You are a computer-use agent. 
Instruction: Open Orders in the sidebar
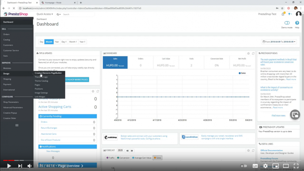[6, 34]
